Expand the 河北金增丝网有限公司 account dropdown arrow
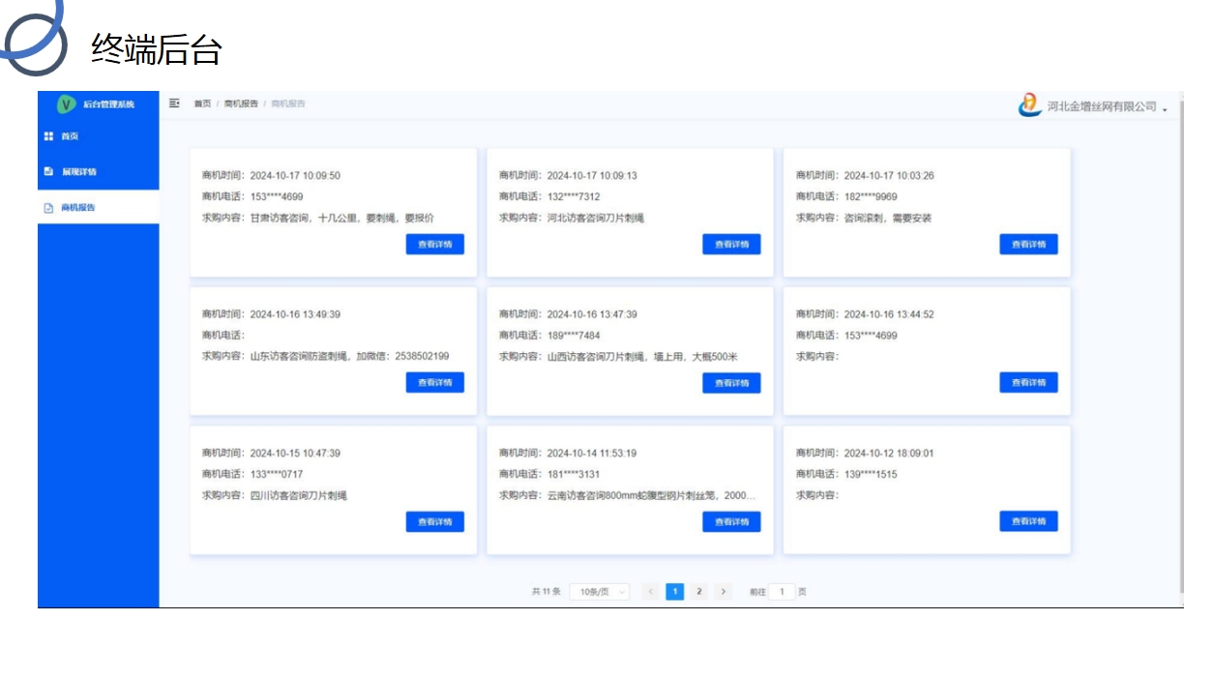Screen dimensions: 1214x679 point(1165,108)
